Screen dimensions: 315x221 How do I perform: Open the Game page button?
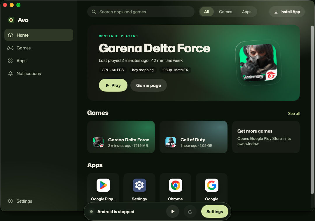point(148,85)
